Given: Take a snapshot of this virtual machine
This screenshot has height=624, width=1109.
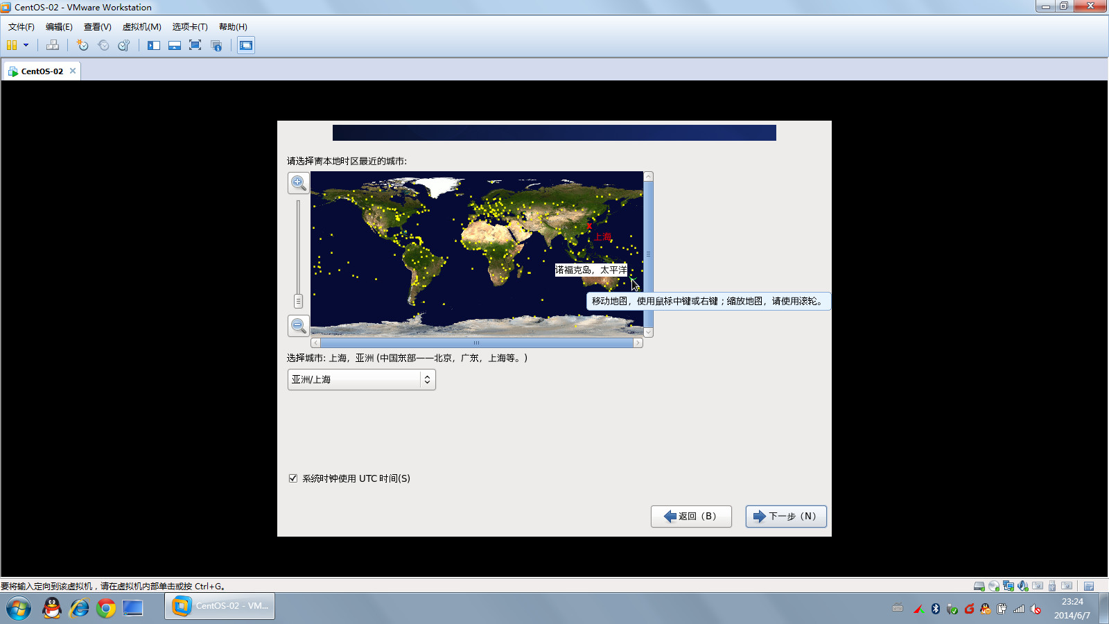Looking at the screenshot, I should tap(82, 45).
